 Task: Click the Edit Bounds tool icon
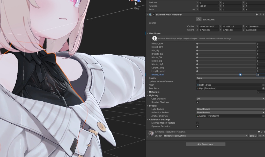(199, 19)
